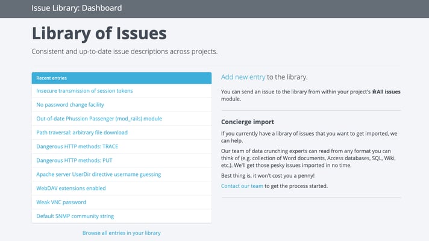Click 'Contact our team' link

[x=242, y=186]
